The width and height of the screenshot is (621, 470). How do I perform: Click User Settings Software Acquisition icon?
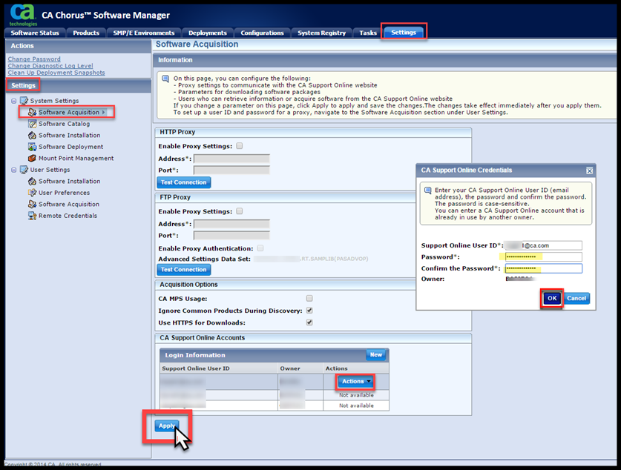pyautogui.click(x=32, y=204)
